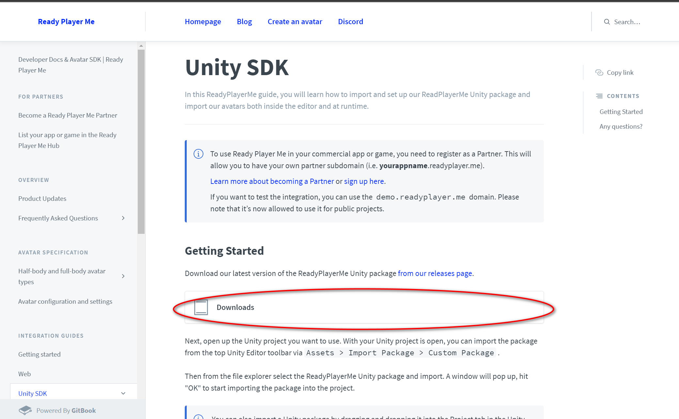
Task: Jump to 'Any questions?' in contents
Action: (x=621, y=126)
